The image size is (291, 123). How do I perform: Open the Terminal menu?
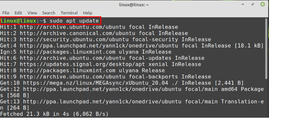pyautogui.click(x=69, y=13)
